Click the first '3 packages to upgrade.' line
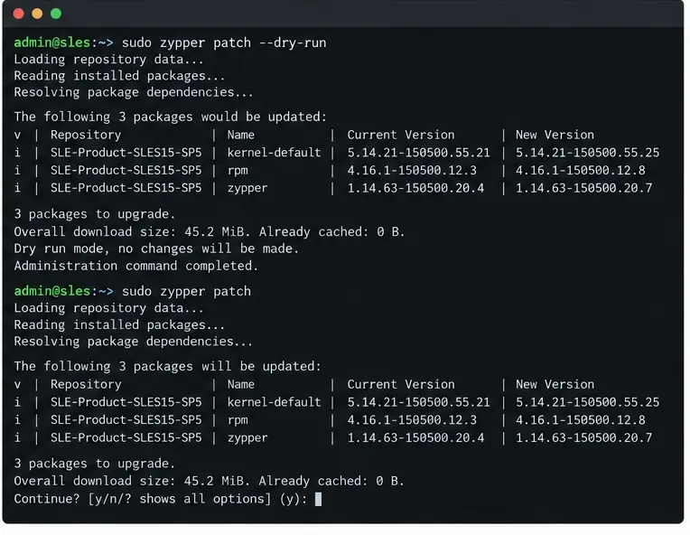 (95, 214)
